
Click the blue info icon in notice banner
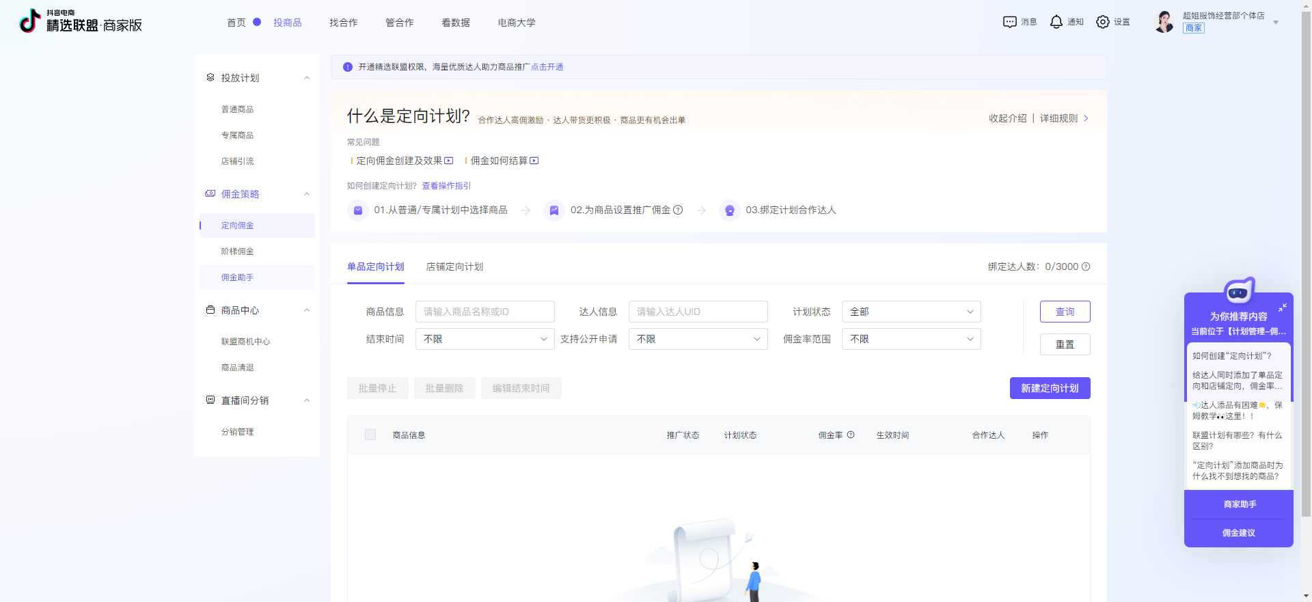(348, 67)
